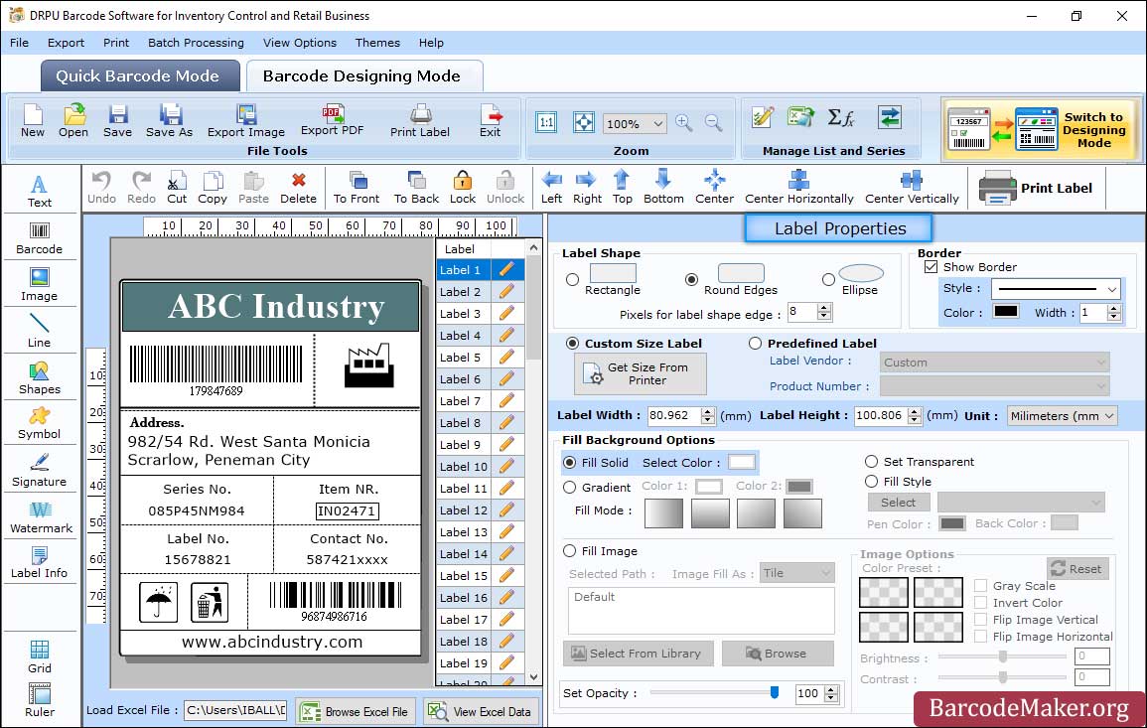
Task: Choose the Image tool in sidebar
Action: [40, 285]
